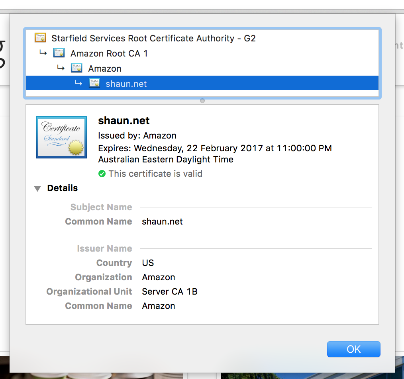The height and width of the screenshot is (379, 404).
Task: Click the shaun.net certificate icon in chain
Action: pyautogui.click(x=94, y=83)
